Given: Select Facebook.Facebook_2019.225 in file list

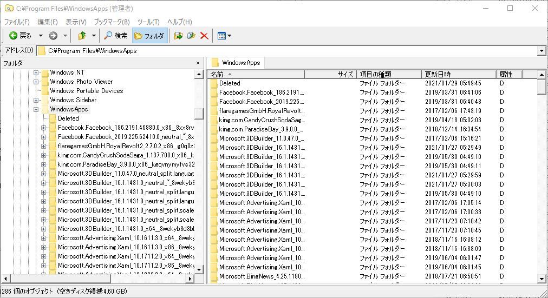Looking at the screenshot, I should click(262, 102).
